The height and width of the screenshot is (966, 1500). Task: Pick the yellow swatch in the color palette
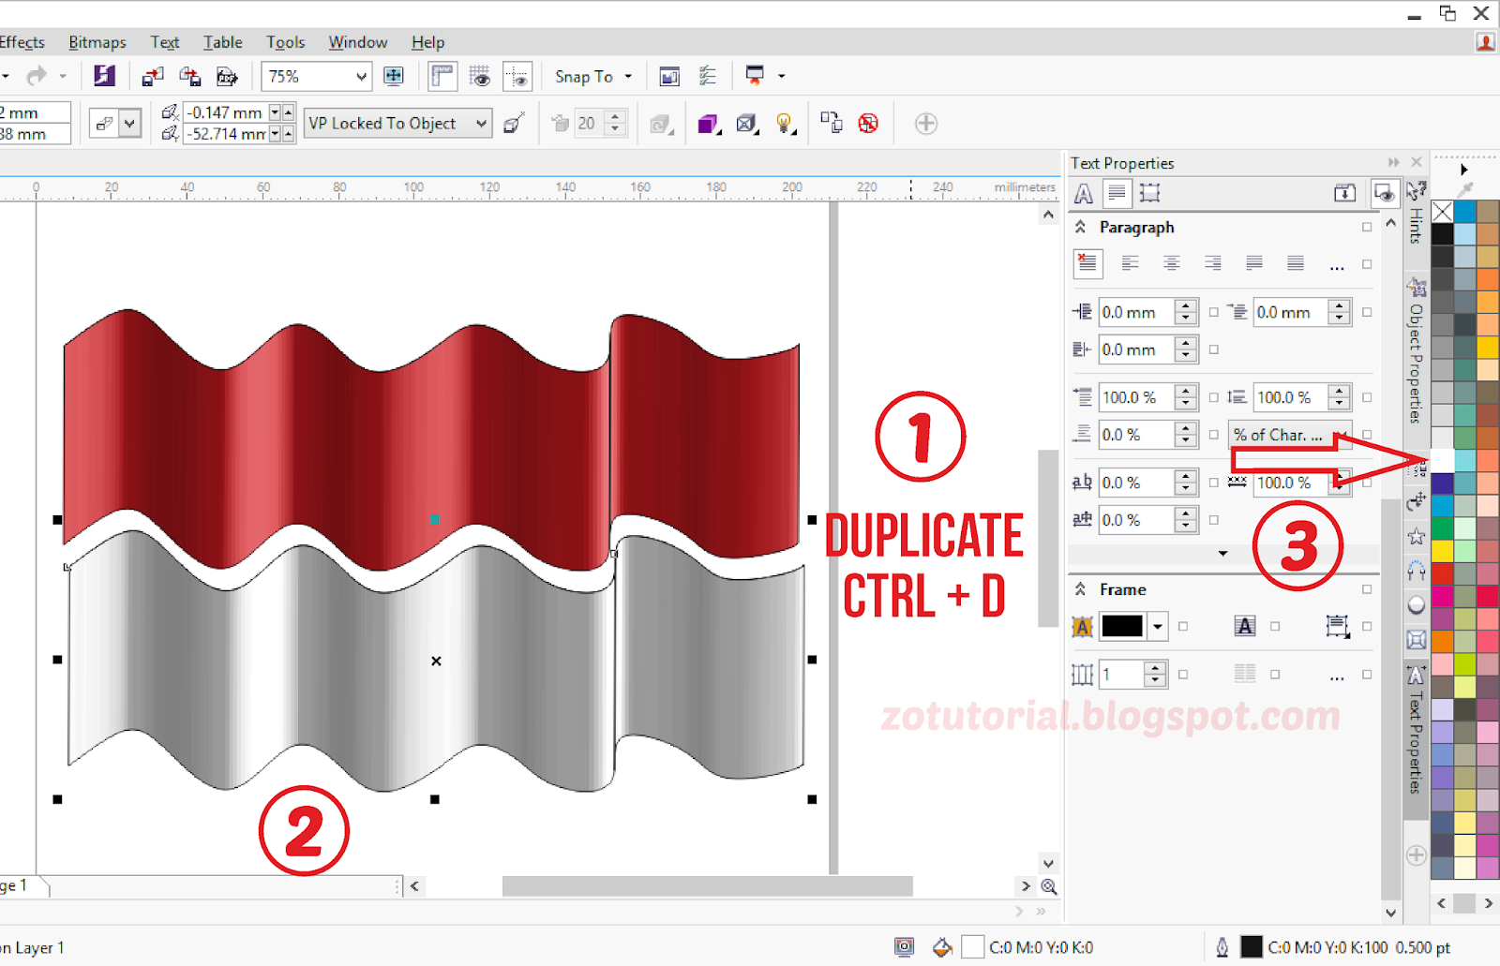pyautogui.click(x=1442, y=550)
